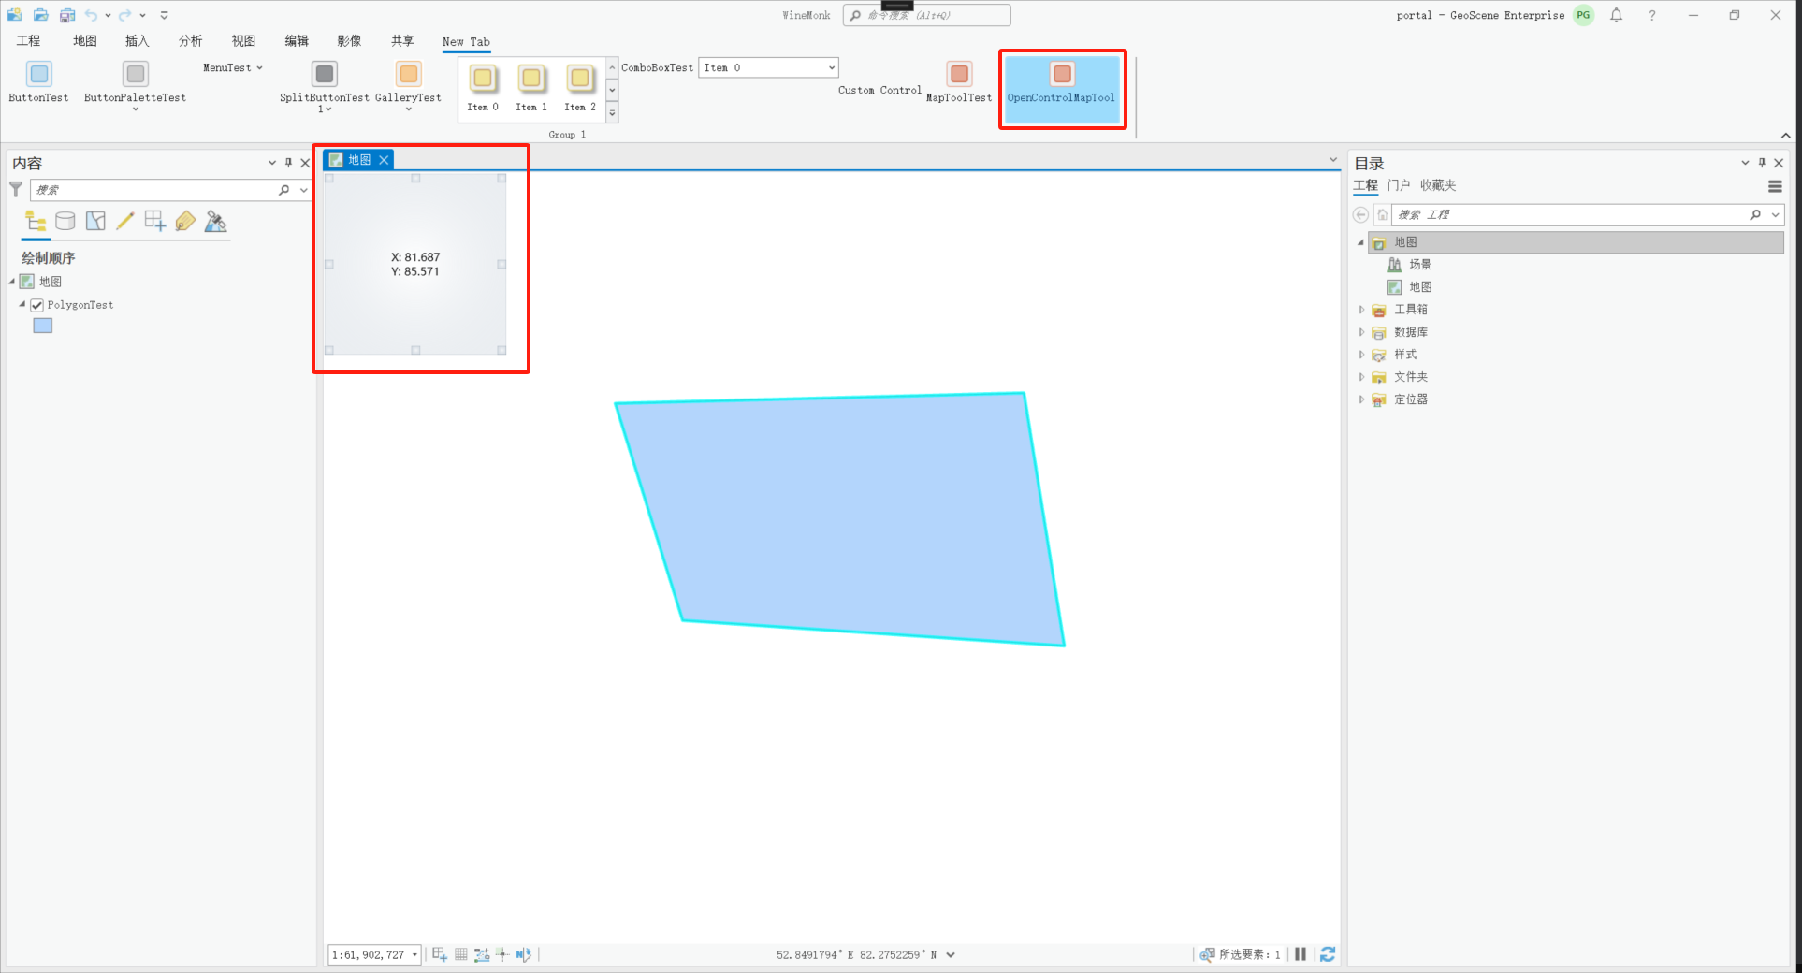Click the Catalog back navigation button
This screenshot has width=1802, height=973.
point(1361,214)
